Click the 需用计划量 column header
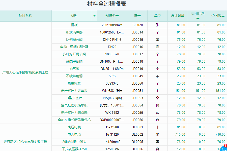This screenshot has height=151, width=227. pos(198,16)
